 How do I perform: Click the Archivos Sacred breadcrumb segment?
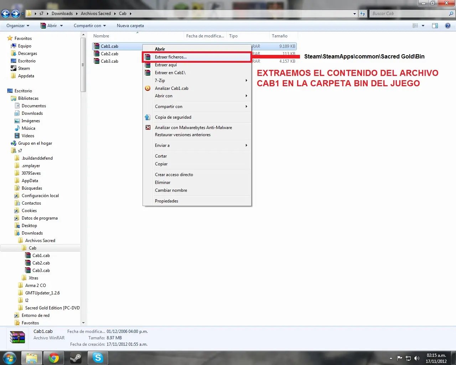(x=96, y=14)
